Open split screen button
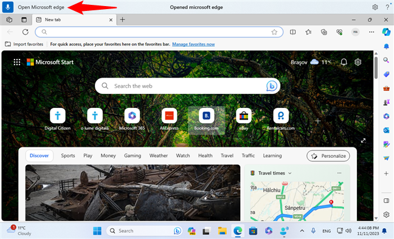Screen dimensions: 394x239 click(x=292, y=32)
